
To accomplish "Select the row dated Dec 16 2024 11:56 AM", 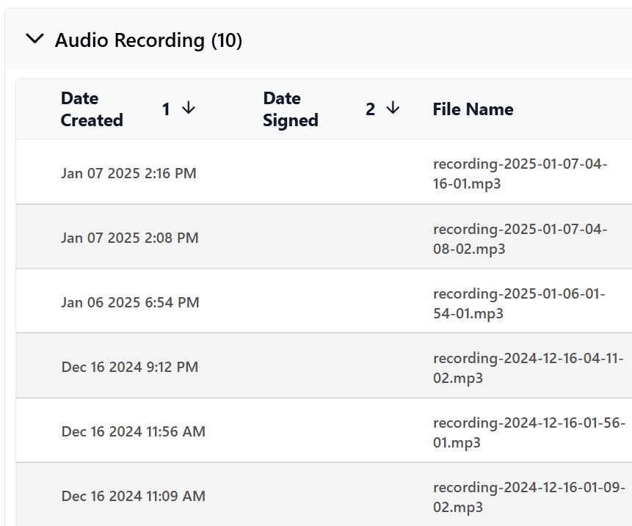I will [133, 432].
